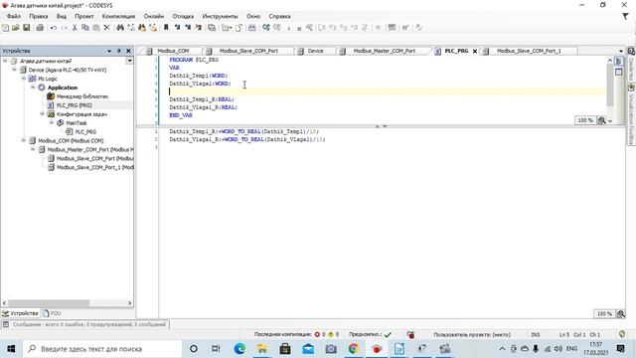
Task: Log in to PLC via Login icon
Action: coord(266,28)
